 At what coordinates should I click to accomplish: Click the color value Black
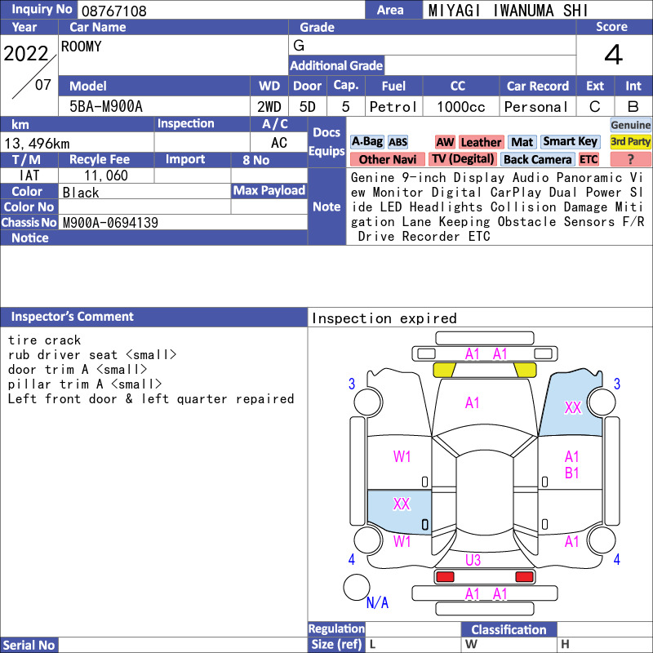click(81, 193)
